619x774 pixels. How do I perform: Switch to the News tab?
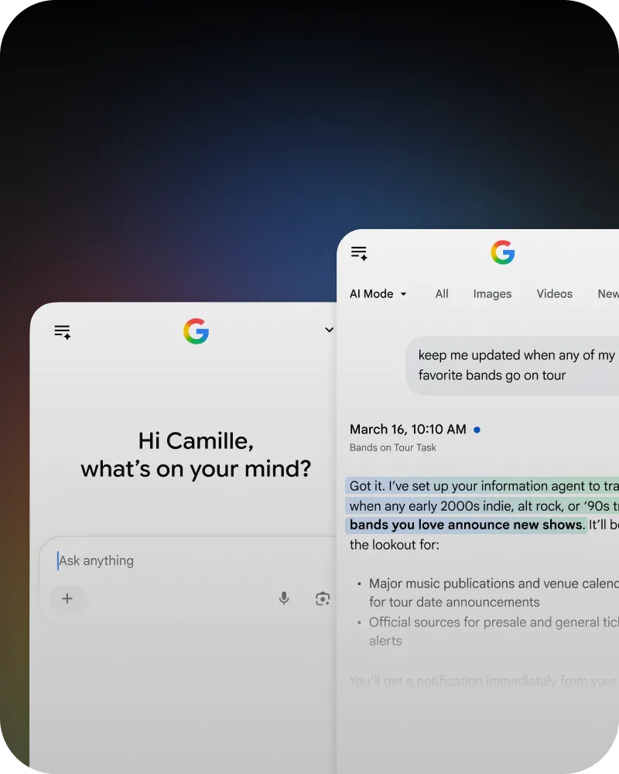click(608, 293)
